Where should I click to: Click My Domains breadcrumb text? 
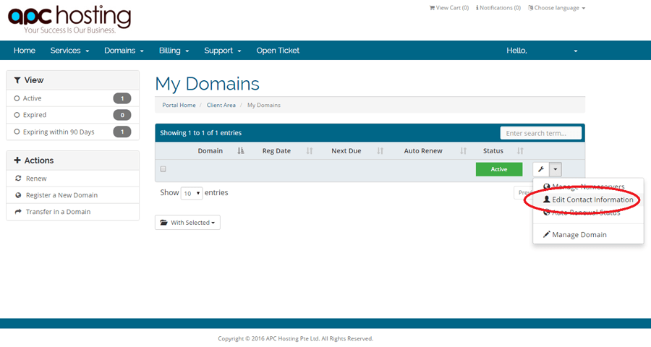point(263,106)
